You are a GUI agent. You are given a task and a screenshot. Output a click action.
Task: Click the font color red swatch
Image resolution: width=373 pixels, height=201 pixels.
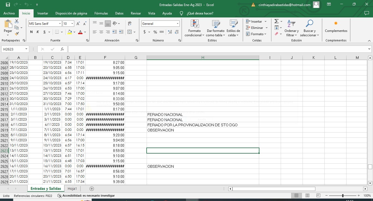tap(80, 32)
